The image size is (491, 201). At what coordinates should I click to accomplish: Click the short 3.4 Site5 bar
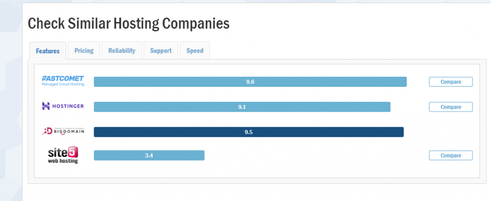tap(149, 155)
